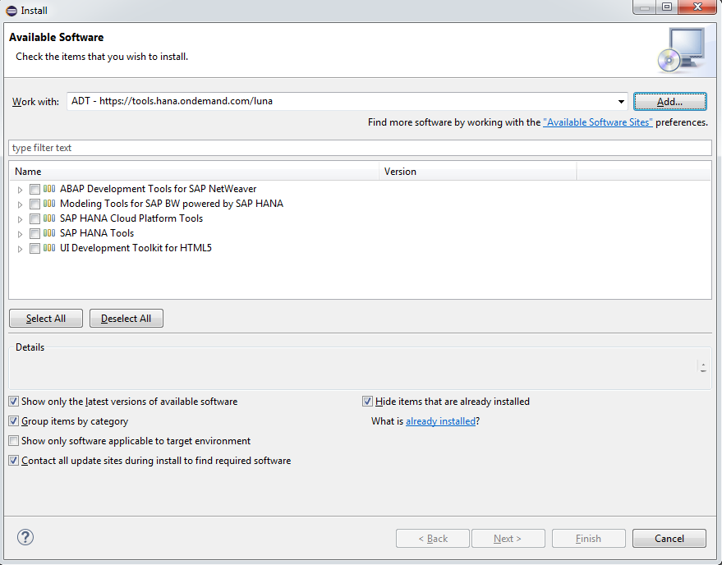Click the Details area scroll stepper
Screen dimensions: 722x565
pos(703,366)
